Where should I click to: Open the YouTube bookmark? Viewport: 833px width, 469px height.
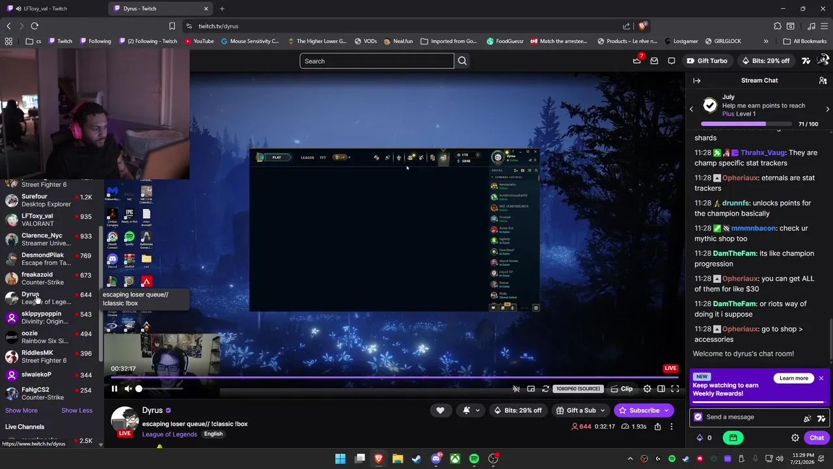[199, 41]
